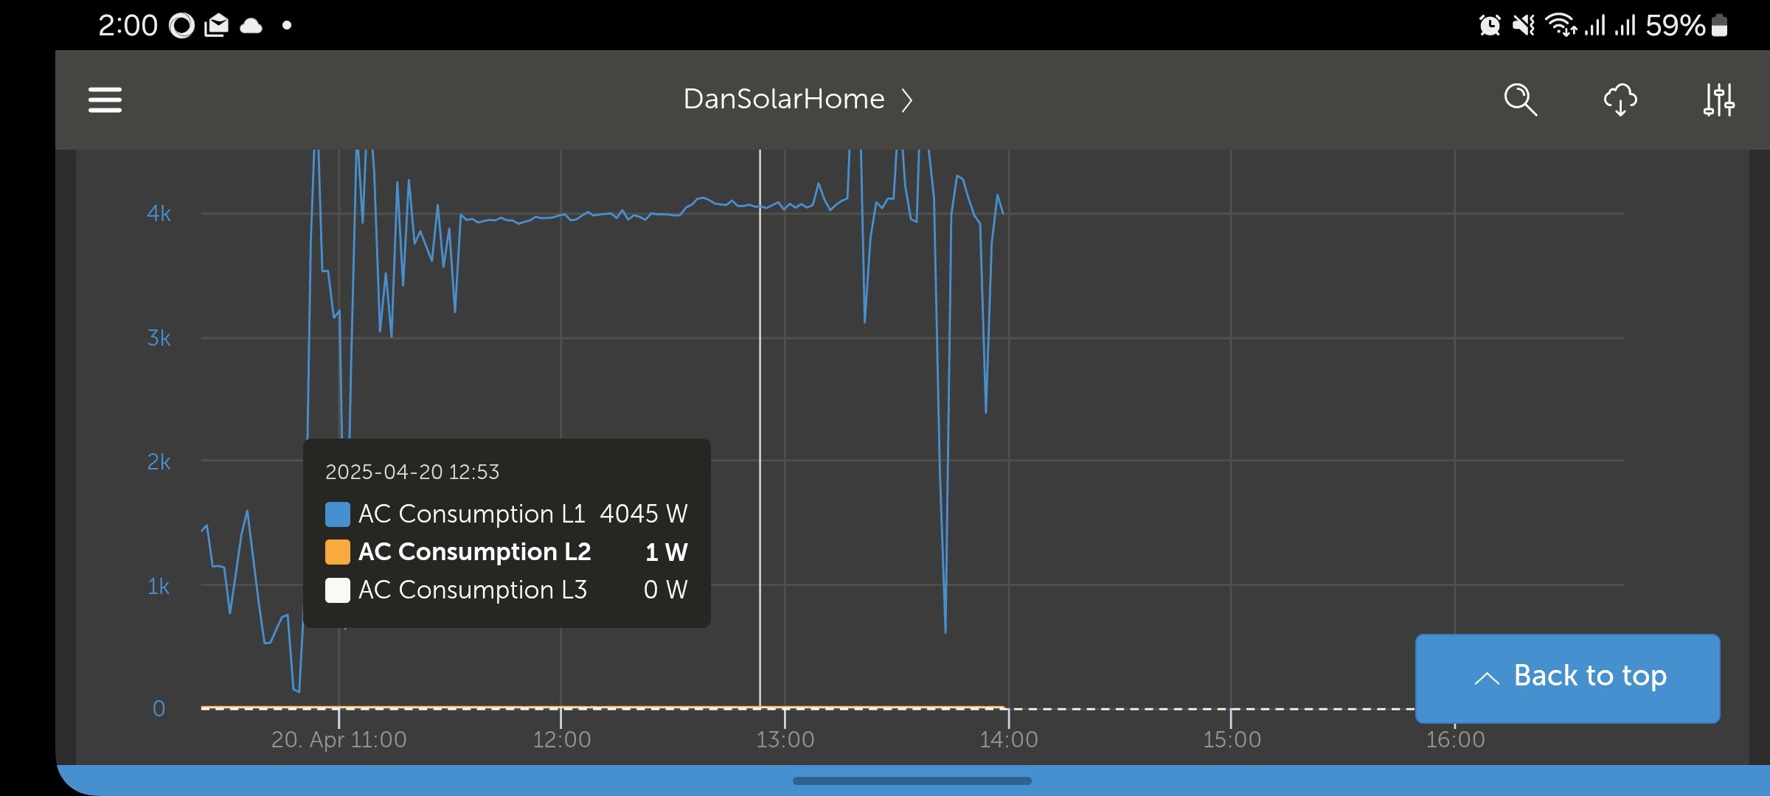Tap the bottom navigation handle bar
The width and height of the screenshot is (1770, 796).
point(912,781)
